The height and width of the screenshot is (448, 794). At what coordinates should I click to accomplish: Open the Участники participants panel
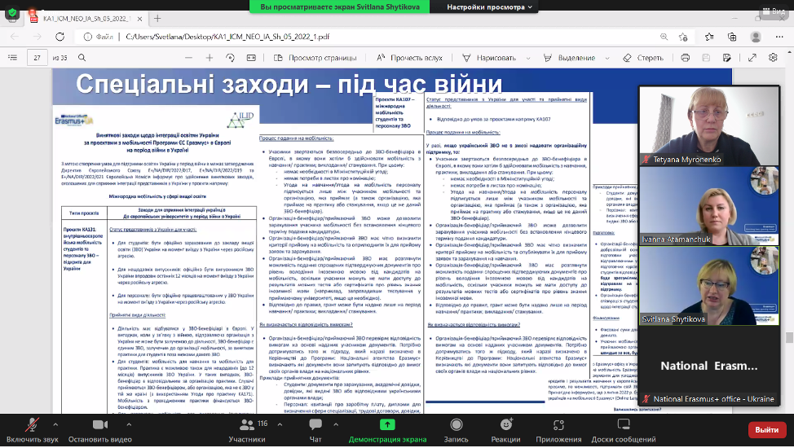point(246,427)
